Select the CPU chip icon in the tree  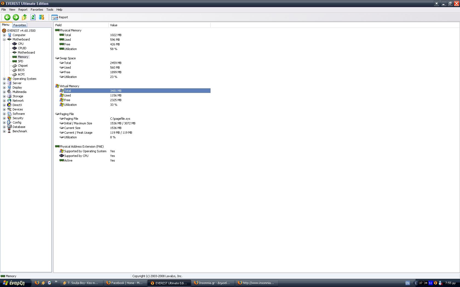tap(15, 44)
